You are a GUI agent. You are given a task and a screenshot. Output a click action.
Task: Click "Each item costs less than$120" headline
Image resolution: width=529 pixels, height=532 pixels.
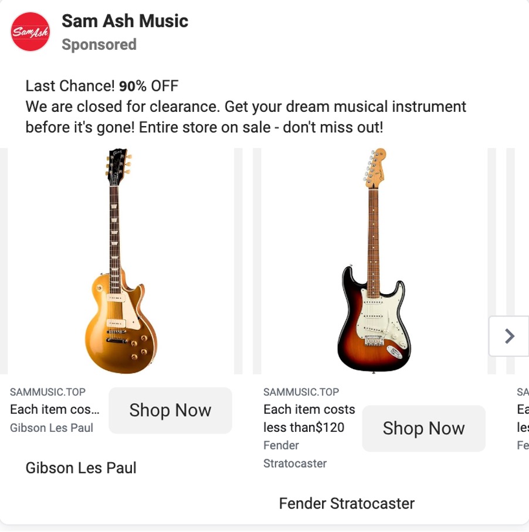(x=309, y=418)
